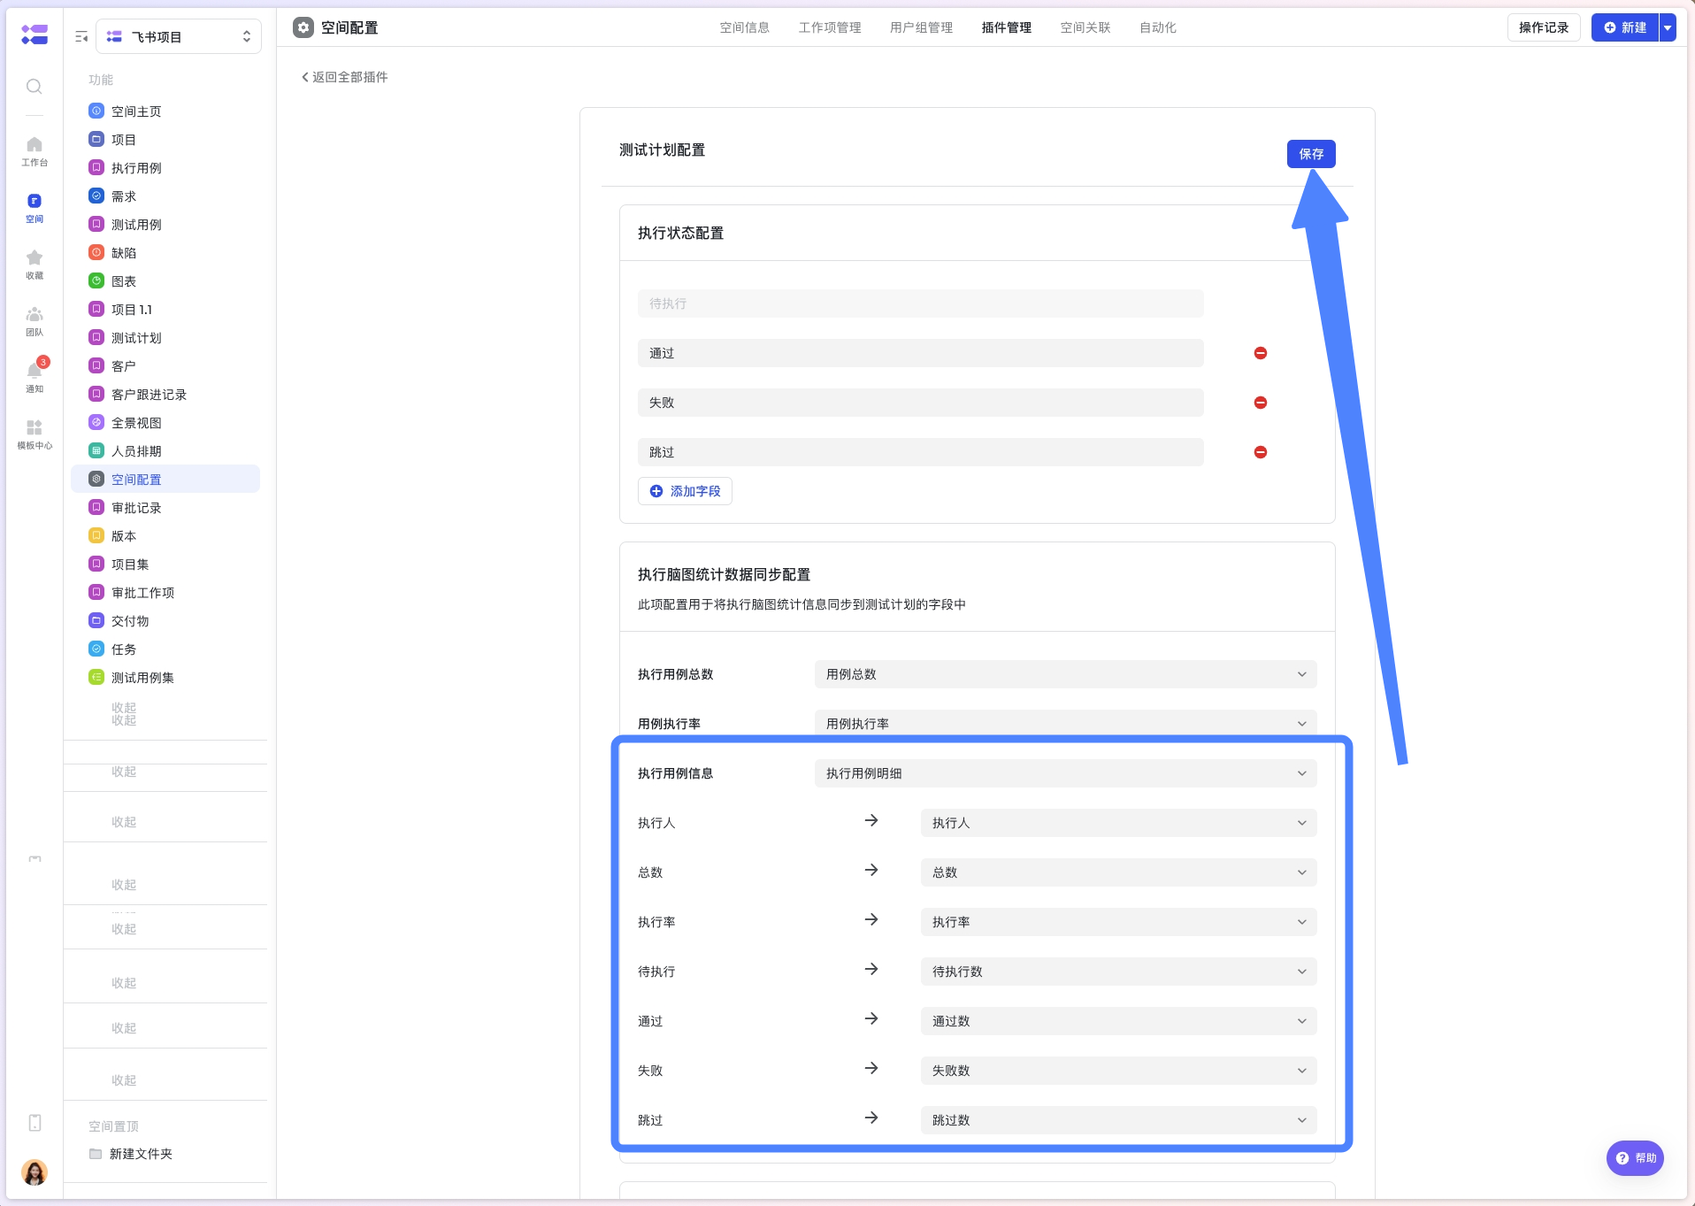Open the 失败数 mapping dropdown
1695x1206 pixels.
1118,1071
